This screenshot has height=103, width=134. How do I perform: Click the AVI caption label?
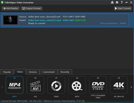pos(35,97)
